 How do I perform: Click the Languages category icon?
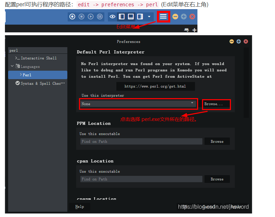point(18,66)
